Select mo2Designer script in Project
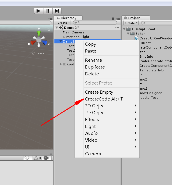This screenshot has height=185, width=172. [x=151, y=93]
